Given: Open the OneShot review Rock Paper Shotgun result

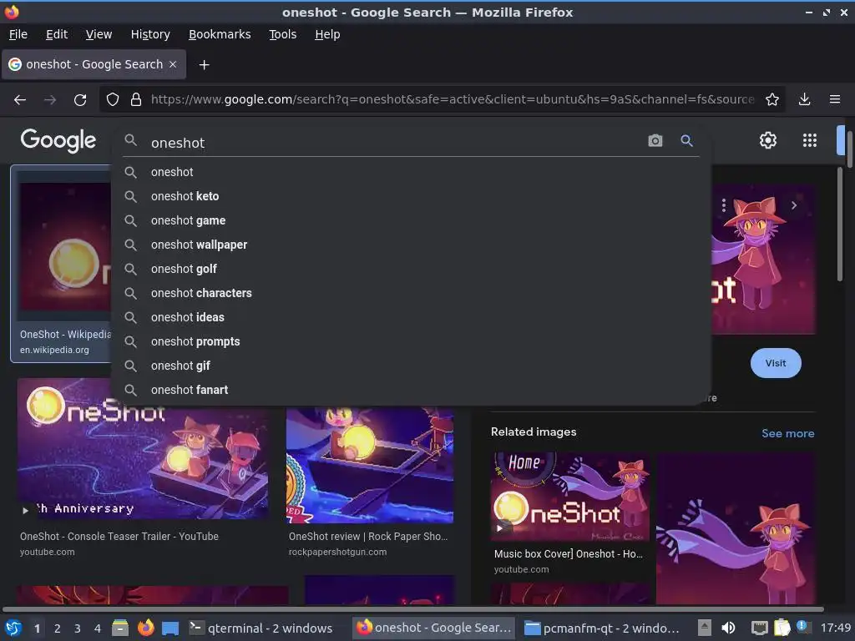Looking at the screenshot, I should (368, 537).
